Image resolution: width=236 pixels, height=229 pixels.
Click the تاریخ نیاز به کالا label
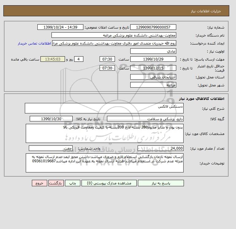click(x=88, y=119)
